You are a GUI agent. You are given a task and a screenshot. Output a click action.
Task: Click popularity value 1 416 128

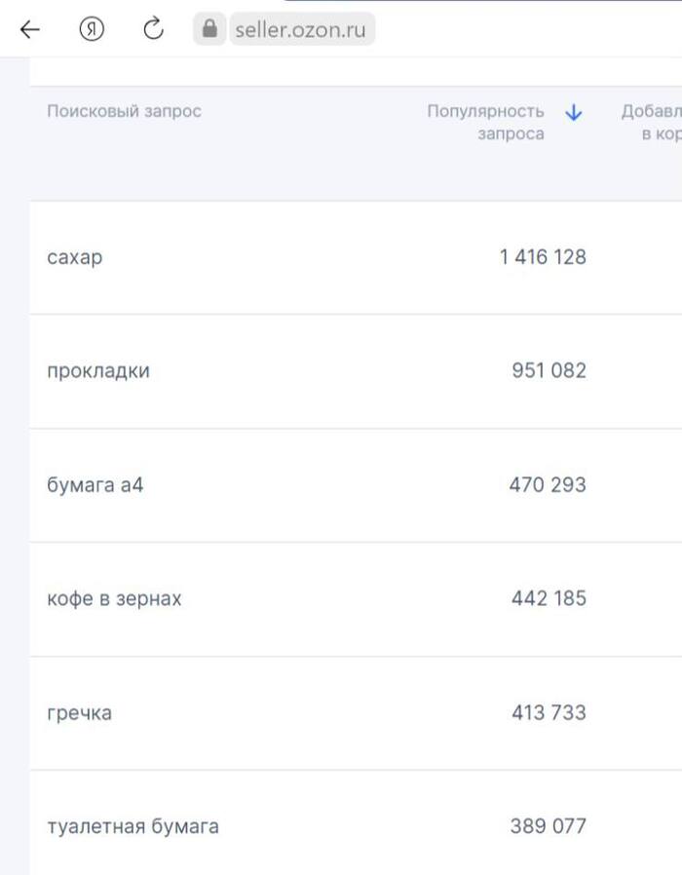[x=543, y=257]
